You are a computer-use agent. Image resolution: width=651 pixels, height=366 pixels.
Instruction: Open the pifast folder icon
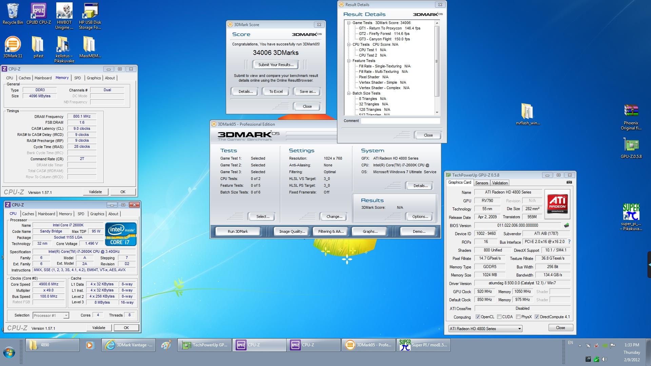click(x=38, y=47)
